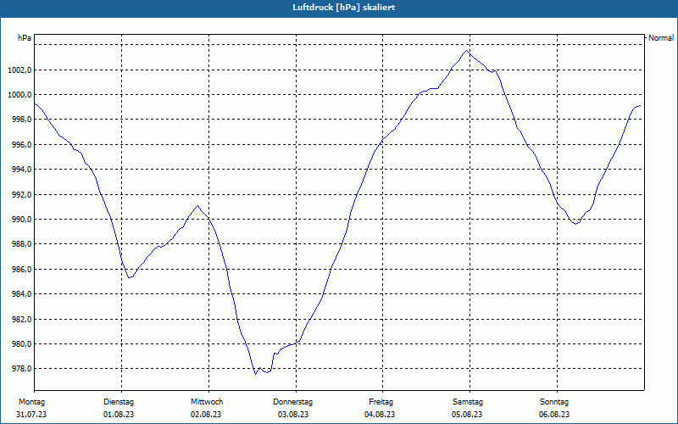The width and height of the screenshot is (678, 424).
Task: Click the curve's local peak before Mittwoch
Action: point(197,205)
